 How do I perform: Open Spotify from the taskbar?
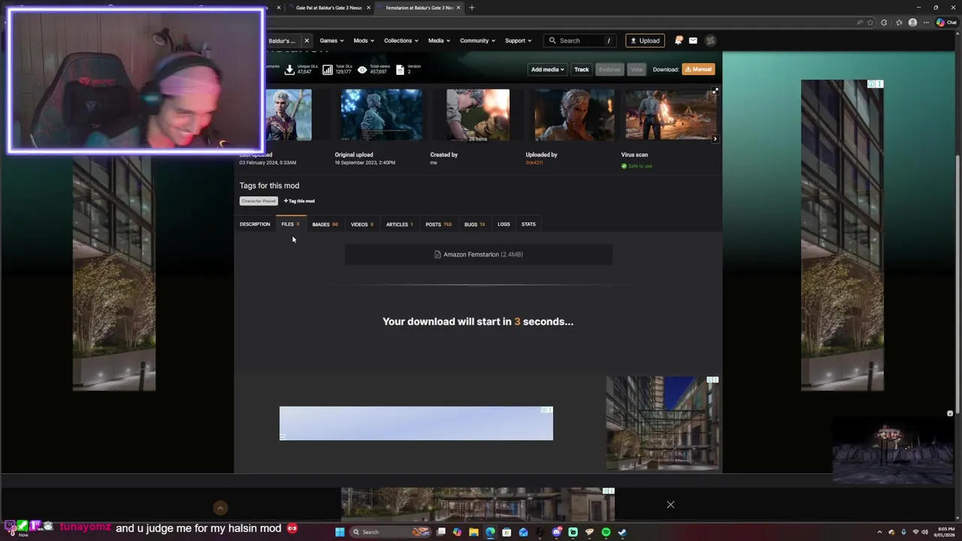[x=606, y=532]
